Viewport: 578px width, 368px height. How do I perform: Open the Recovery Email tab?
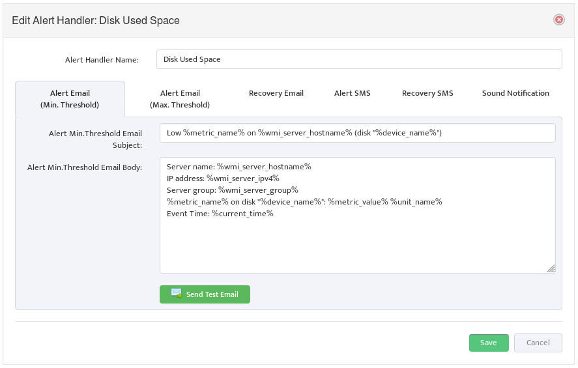276,93
